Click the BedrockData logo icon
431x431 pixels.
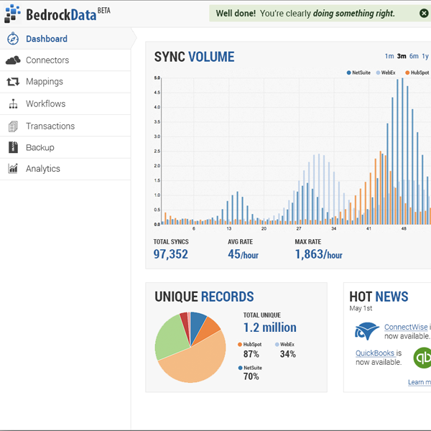point(12,14)
